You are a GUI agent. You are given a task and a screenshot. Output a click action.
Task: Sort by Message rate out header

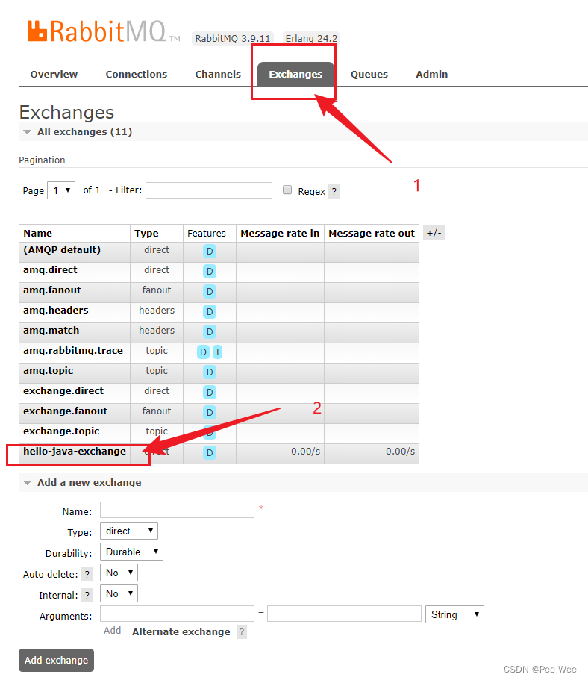pyautogui.click(x=371, y=234)
